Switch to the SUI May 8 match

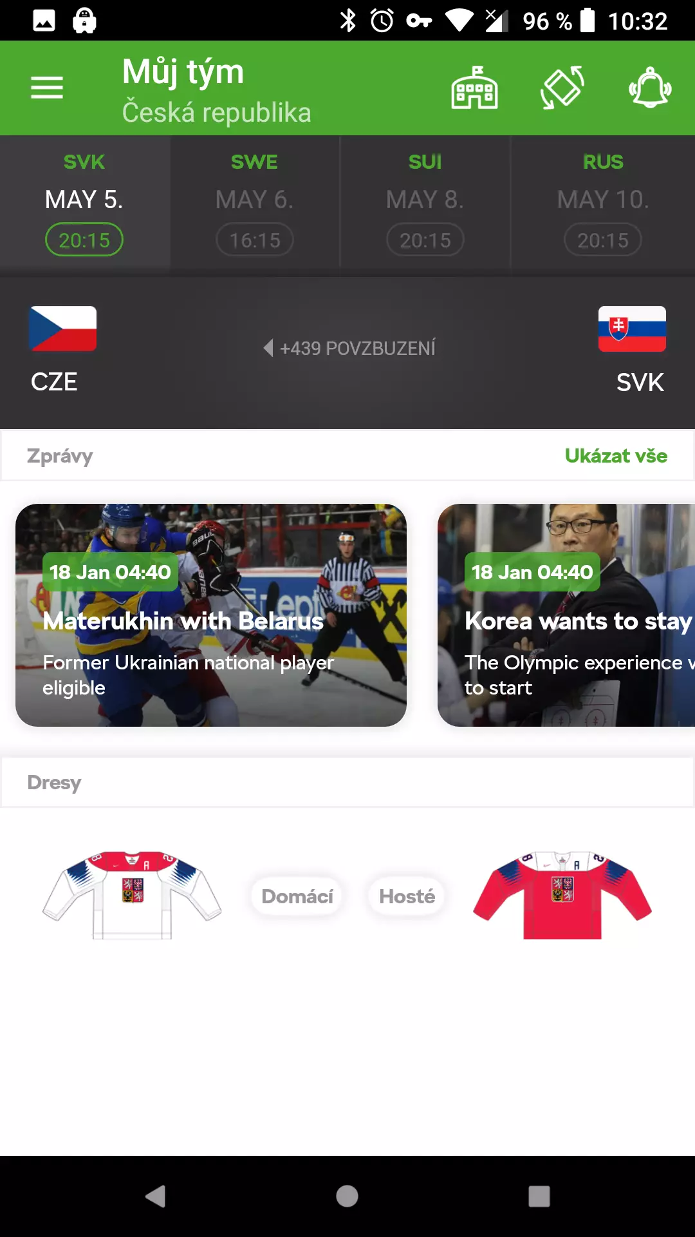coord(425,202)
